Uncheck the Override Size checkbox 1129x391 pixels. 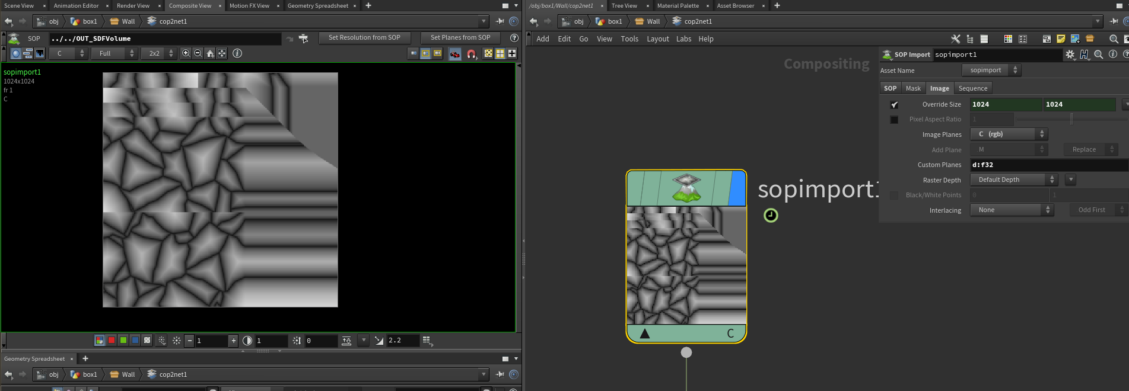pos(894,105)
